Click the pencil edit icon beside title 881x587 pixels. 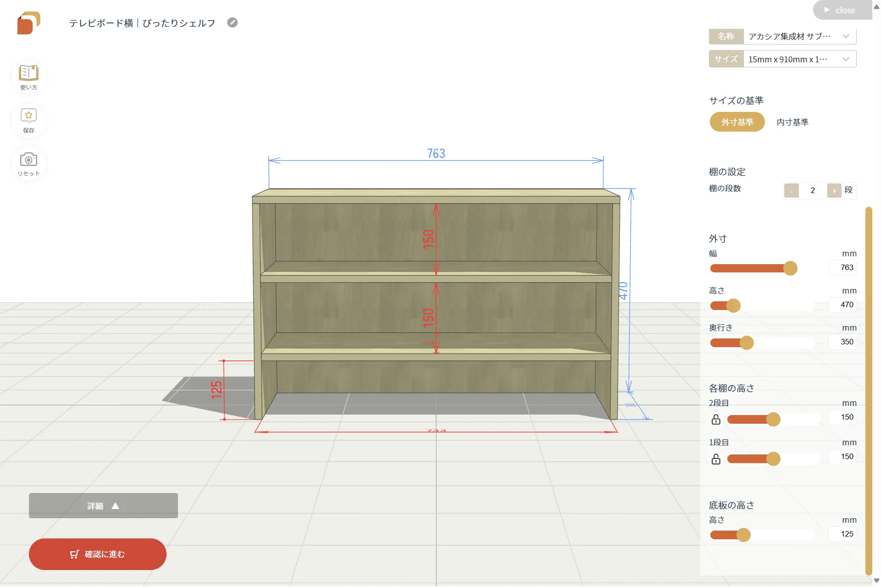click(x=232, y=22)
